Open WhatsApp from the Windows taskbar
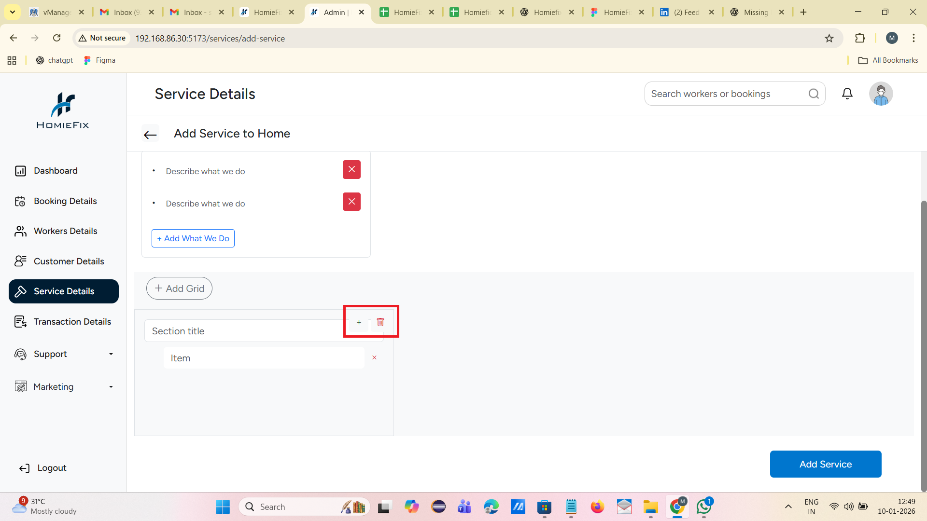 [x=704, y=507]
